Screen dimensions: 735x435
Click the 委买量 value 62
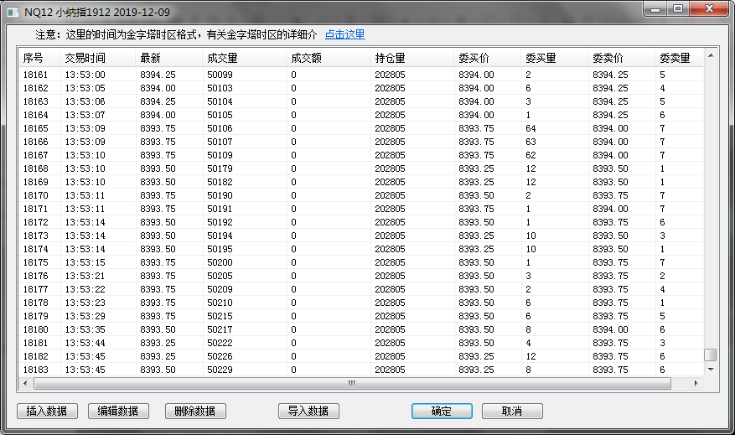tap(531, 155)
